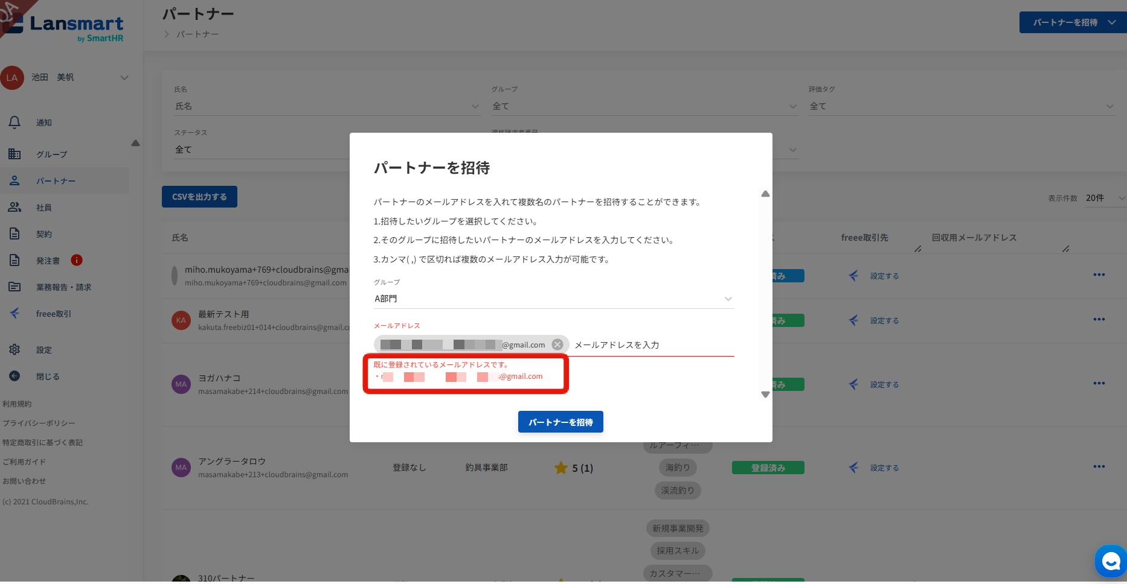The height and width of the screenshot is (584, 1127).
Task: Click the freee bird icon in the sidebar
Action: [14, 313]
